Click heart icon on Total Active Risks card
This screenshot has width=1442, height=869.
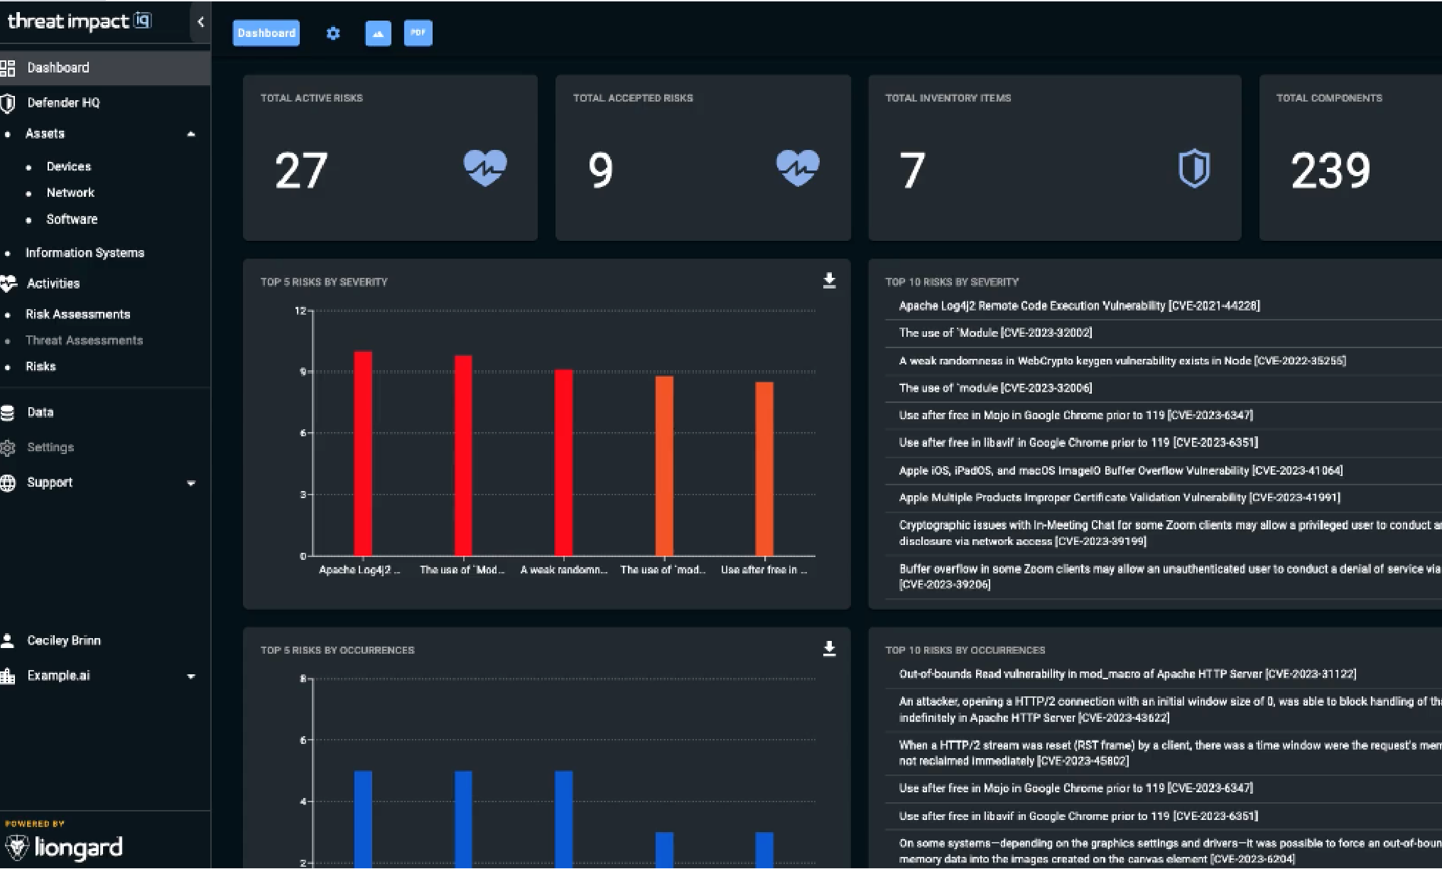coord(485,168)
